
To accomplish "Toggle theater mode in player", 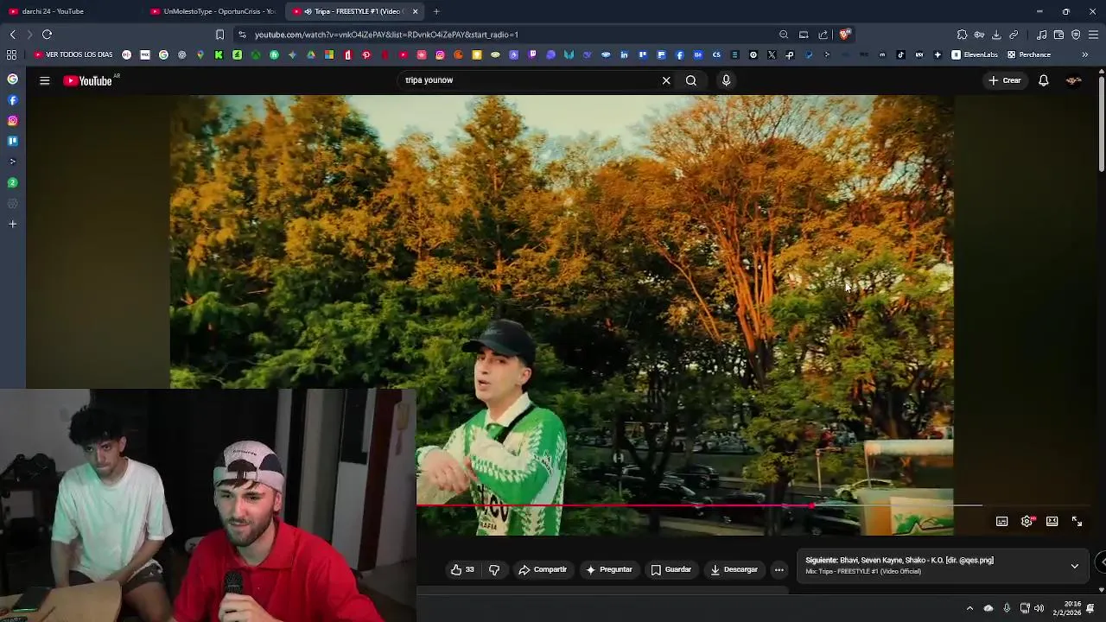I will [x=1052, y=521].
